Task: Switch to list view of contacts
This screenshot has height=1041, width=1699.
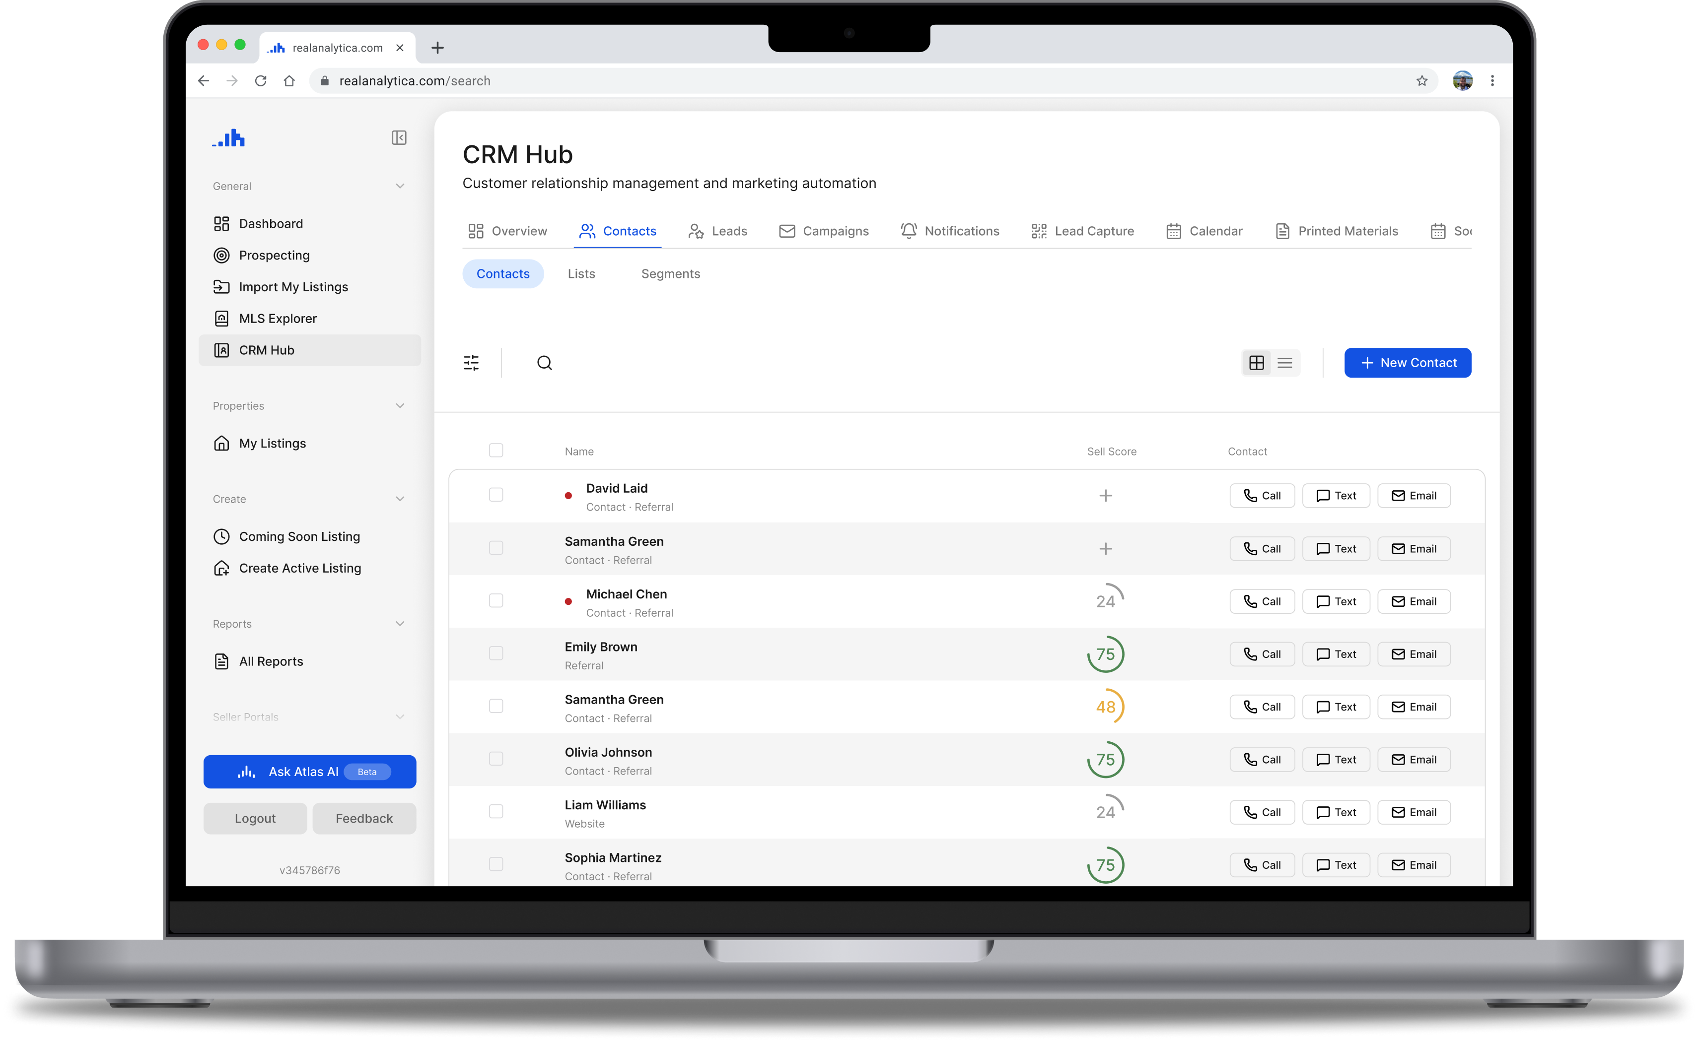Action: [1284, 362]
